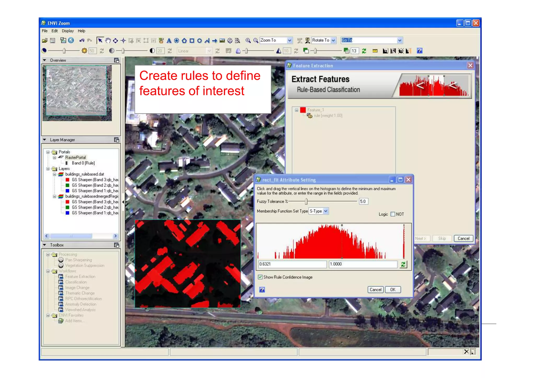Select the Polygon Annotation tool
The width and height of the screenshot is (535, 378).
click(184, 40)
